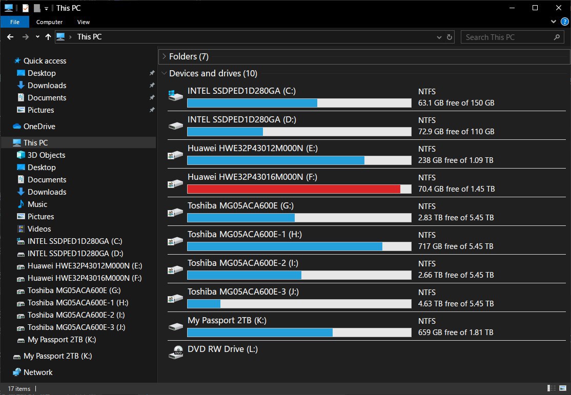This screenshot has height=395, width=571.
Task: Open INTEL SSDPED1D280GA (D:) in sidebar
Action: click(75, 254)
